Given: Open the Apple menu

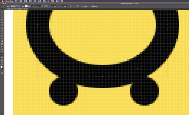Looking at the screenshot, I should [3, 1].
